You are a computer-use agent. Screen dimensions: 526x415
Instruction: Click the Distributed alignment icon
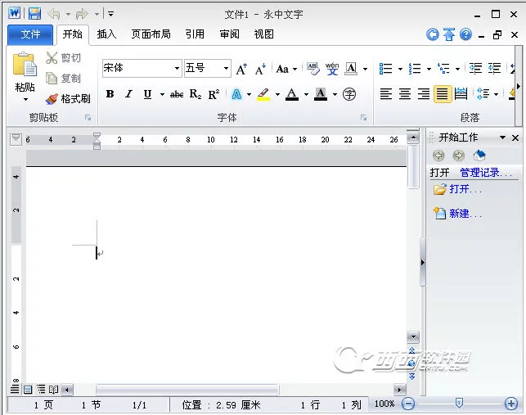pyautogui.click(x=461, y=93)
